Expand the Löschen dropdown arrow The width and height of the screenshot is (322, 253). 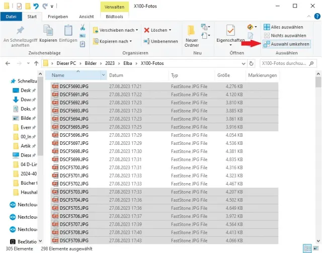point(170,30)
